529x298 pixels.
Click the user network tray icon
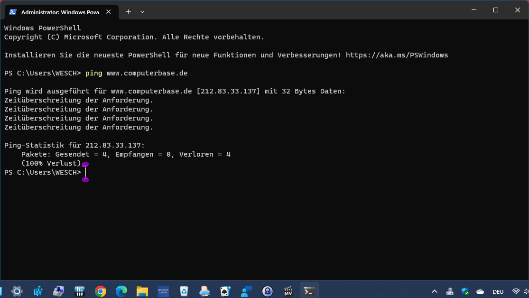coord(450,291)
